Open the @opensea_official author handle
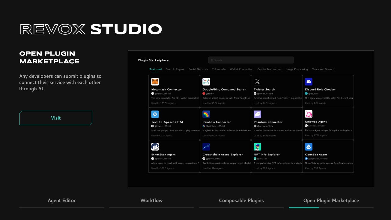This screenshot has height=220, width=391. click(318, 159)
